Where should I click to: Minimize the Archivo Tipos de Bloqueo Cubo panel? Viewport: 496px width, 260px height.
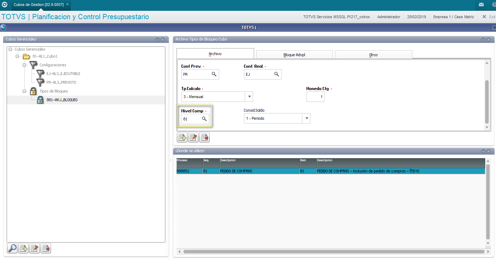pyautogui.click(x=483, y=39)
